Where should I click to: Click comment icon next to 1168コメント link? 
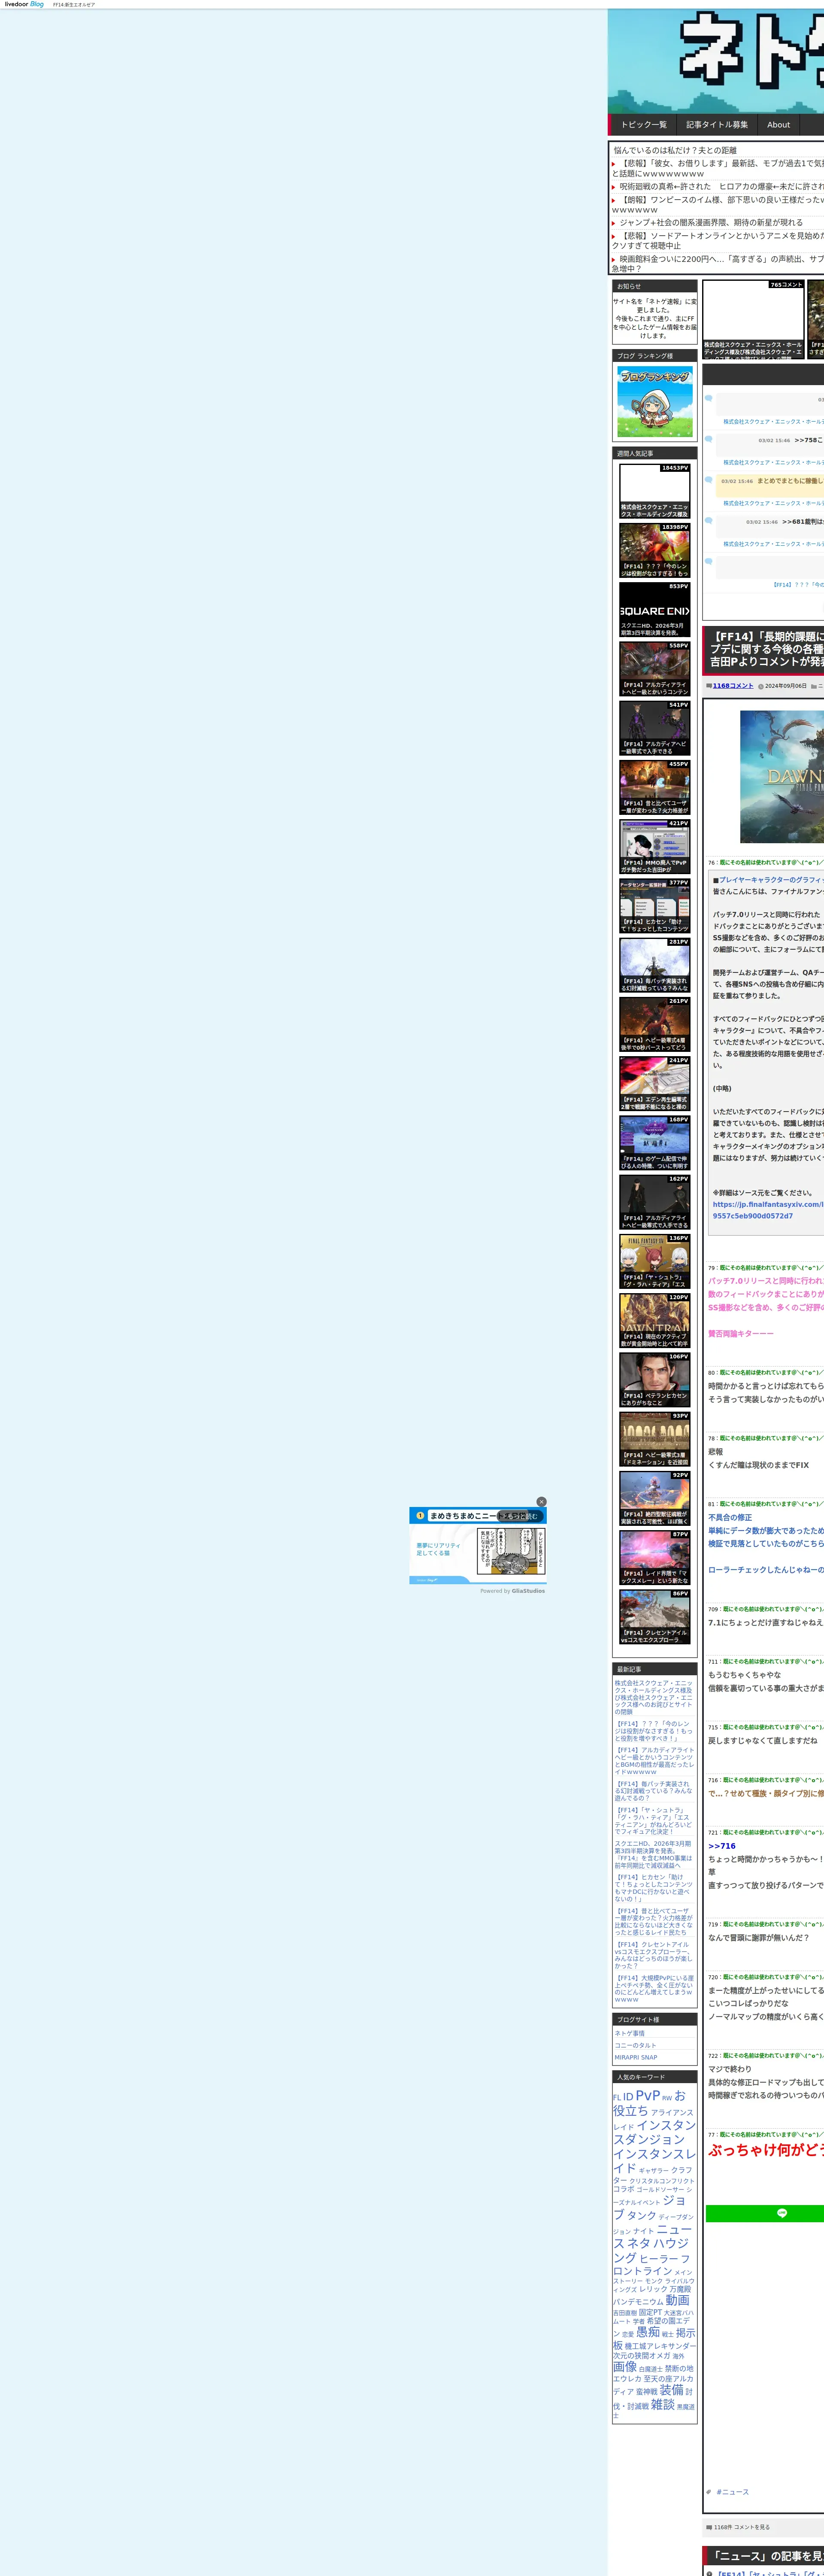(709, 686)
